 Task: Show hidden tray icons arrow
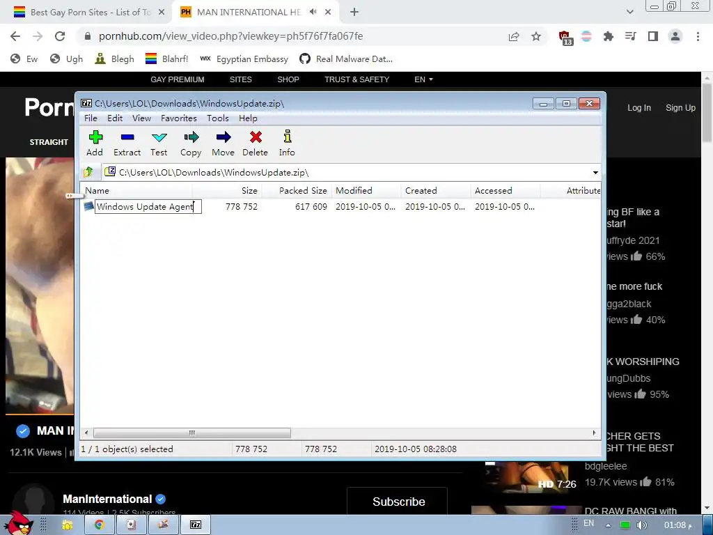[x=608, y=525]
